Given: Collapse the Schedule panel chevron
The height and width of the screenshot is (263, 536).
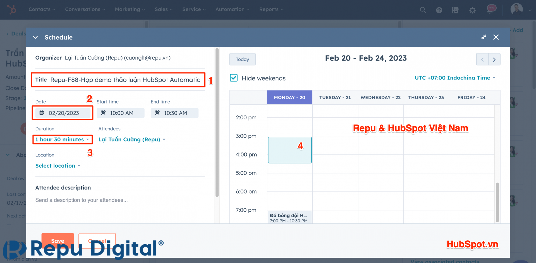Looking at the screenshot, I should click(35, 37).
